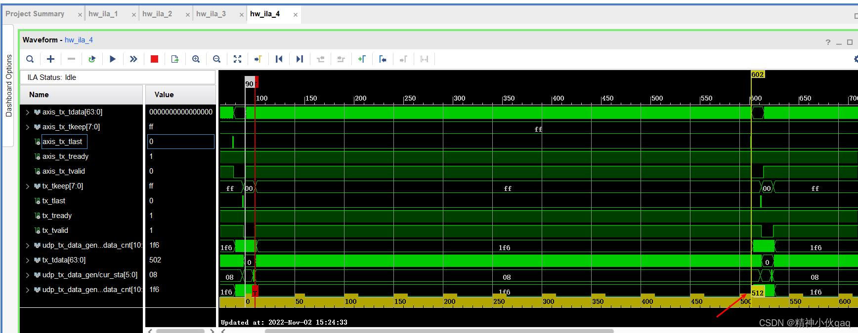Image resolution: width=858 pixels, height=333 pixels.
Task: Go to previous marker icon
Action: [383, 59]
